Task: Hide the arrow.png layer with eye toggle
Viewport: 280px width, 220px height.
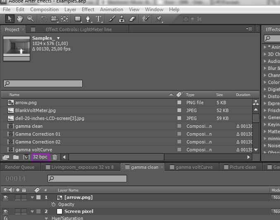Action: point(5,197)
